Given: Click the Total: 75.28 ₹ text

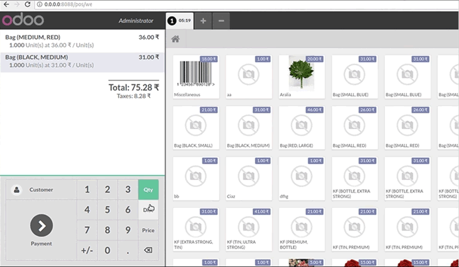Looking at the screenshot, I should click(134, 88).
